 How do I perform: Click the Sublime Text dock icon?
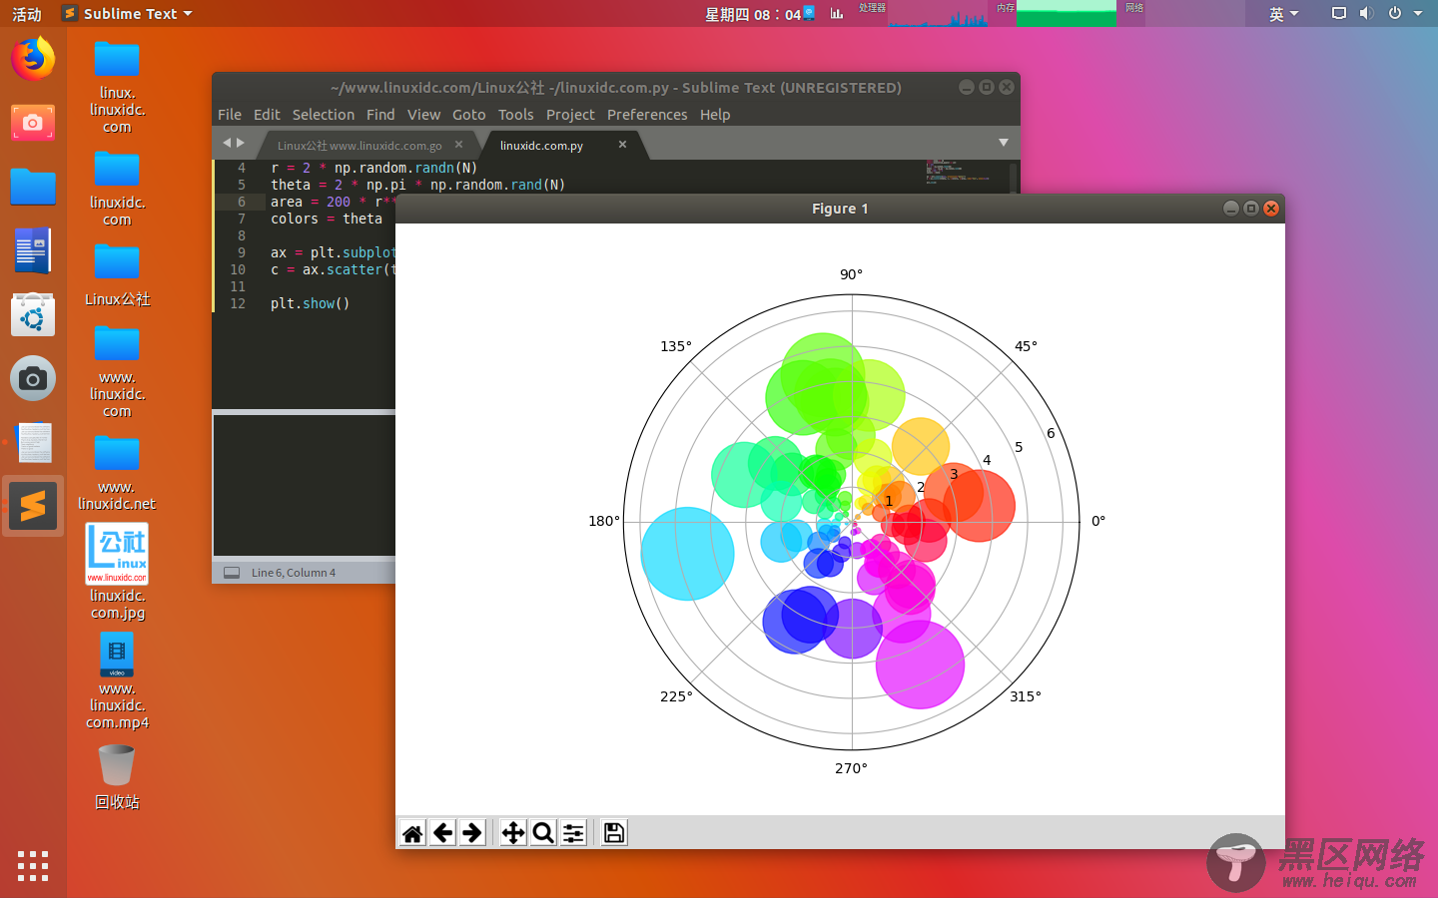click(x=33, y=506)
